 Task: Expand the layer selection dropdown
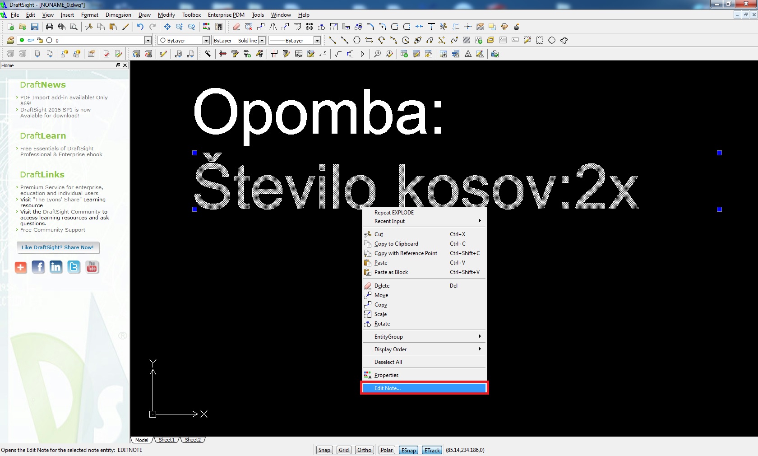148,41
